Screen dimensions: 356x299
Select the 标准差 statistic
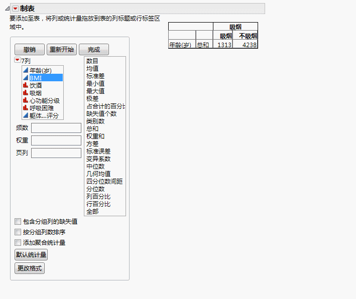(95, 76)
